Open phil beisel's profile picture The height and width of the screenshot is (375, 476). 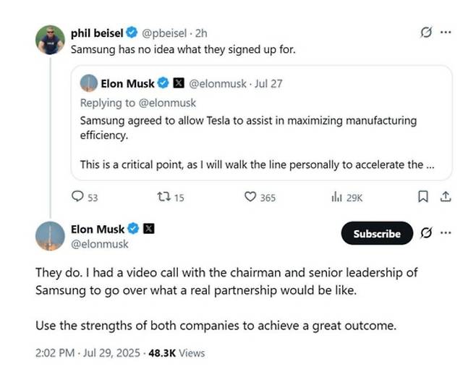[50, 40]
